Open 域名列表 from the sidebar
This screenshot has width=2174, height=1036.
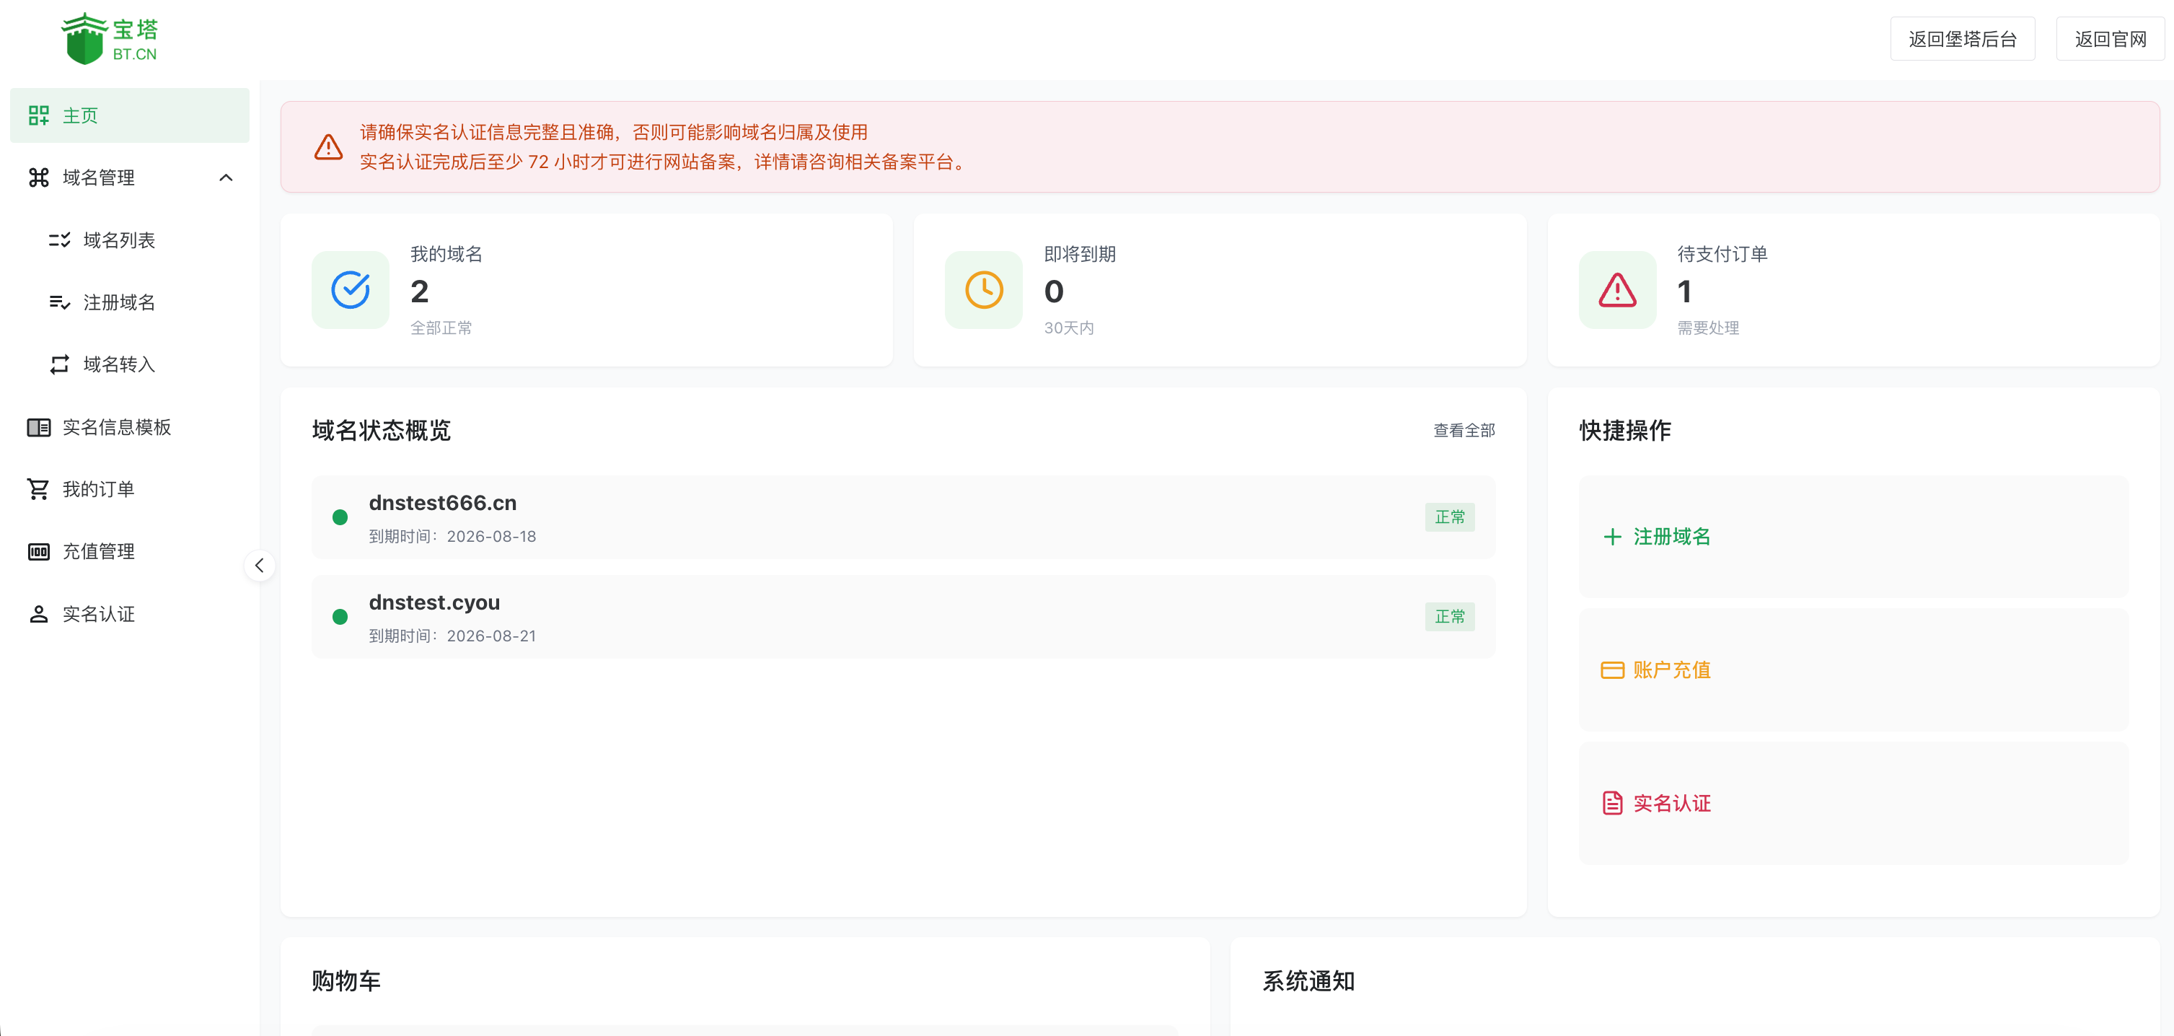click(x=119, y=240)
